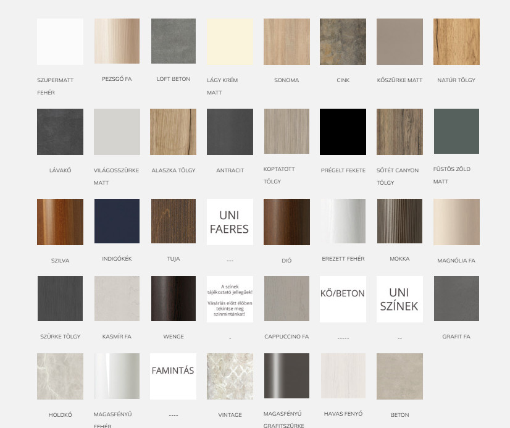The height and width of the screenshot is (428, 510).
Task: Open the UNI FAERES category tile
Action: 230,222
